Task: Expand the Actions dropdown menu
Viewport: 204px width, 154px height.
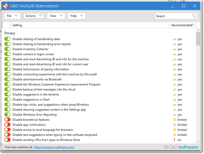Action: point(33,16)
